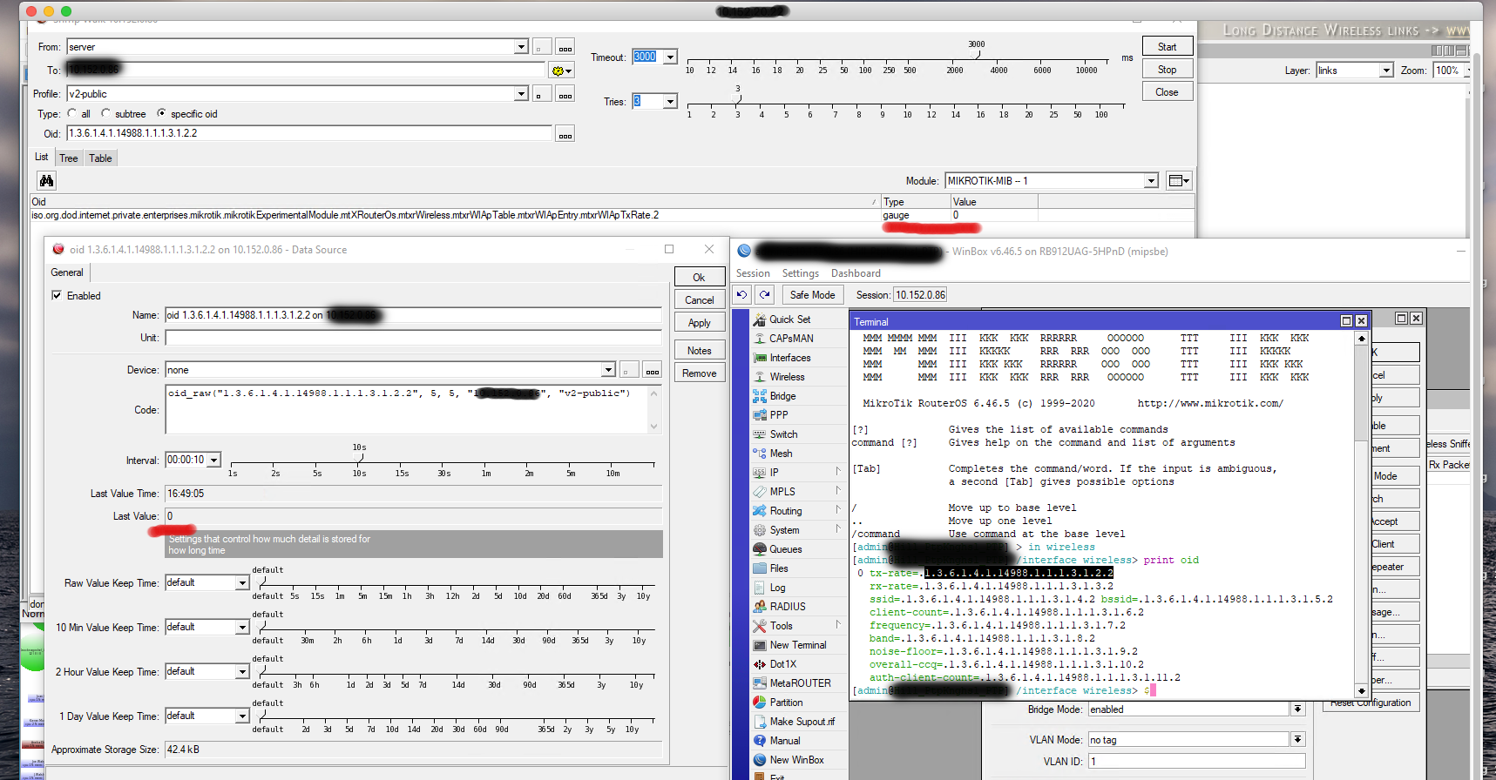Viewport: 1496px width, 780px height.
Task: Select the "subtree" Type radio button
Action: [105, 113]
